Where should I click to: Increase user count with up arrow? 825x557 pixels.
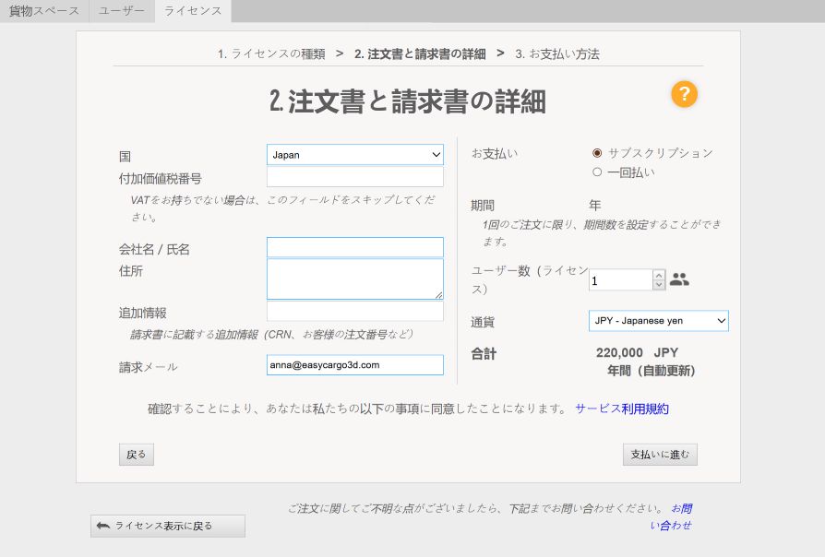pos(658,275)
